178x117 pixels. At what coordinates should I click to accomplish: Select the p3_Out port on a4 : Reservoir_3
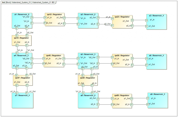[x=17, y=68]
